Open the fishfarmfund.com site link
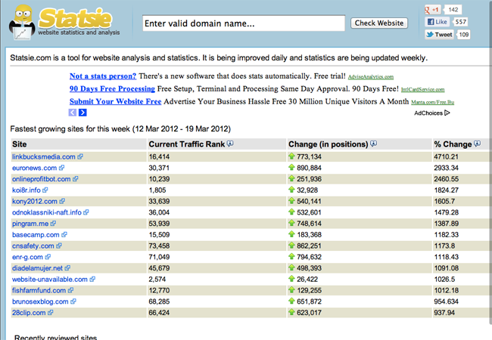The width and height of the screenshot is (492, 340). (39, 290)
